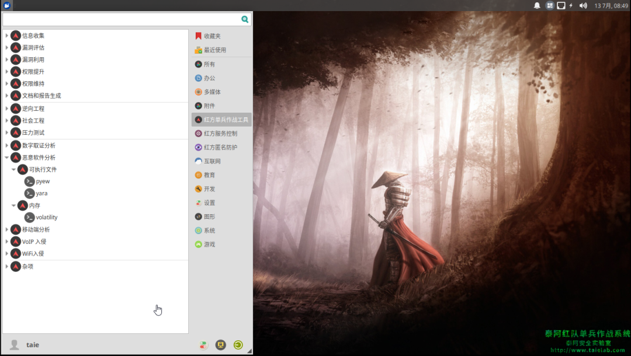Show 所有 applications category
Screen dimensions: 631x356
pyautogui.click(x=222, y=64)
